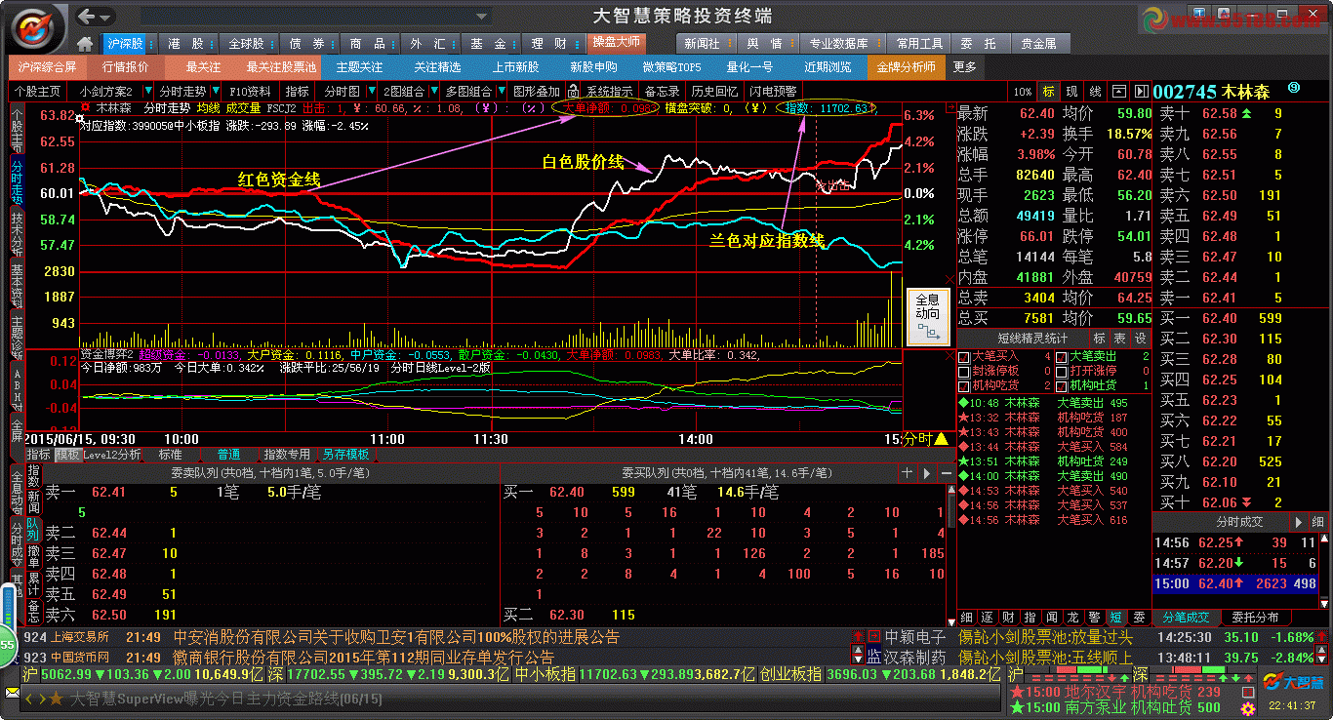Open the 全息动向 panel button
Viewport: 1333px width, 720px height.
(x=928, y=316)
